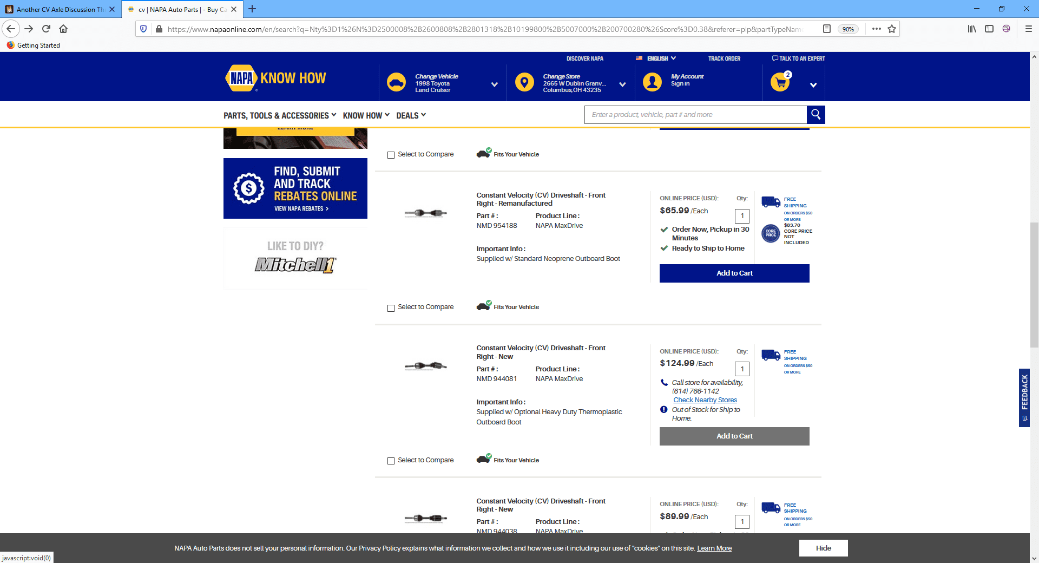Open Discover NAPA link
This screenshot has width=1039, height=563.
(585, 58)
